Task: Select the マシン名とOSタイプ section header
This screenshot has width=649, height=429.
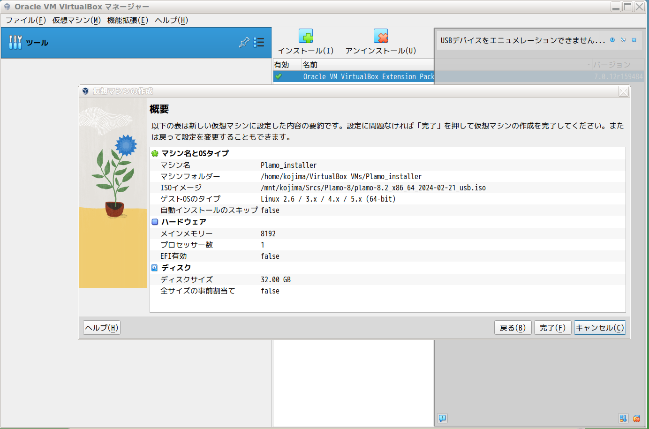Action: pyautogui.click(x=195, y=153)
